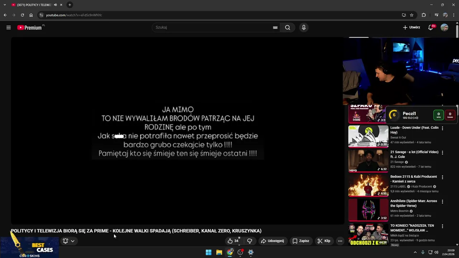Open 21 Savage - a lot title link
Viewport: 459px width, 258px height.
click(414, 154)
